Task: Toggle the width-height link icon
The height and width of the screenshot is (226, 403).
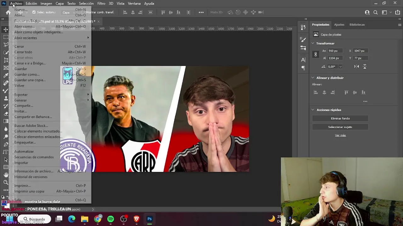Action: (315, 54)
